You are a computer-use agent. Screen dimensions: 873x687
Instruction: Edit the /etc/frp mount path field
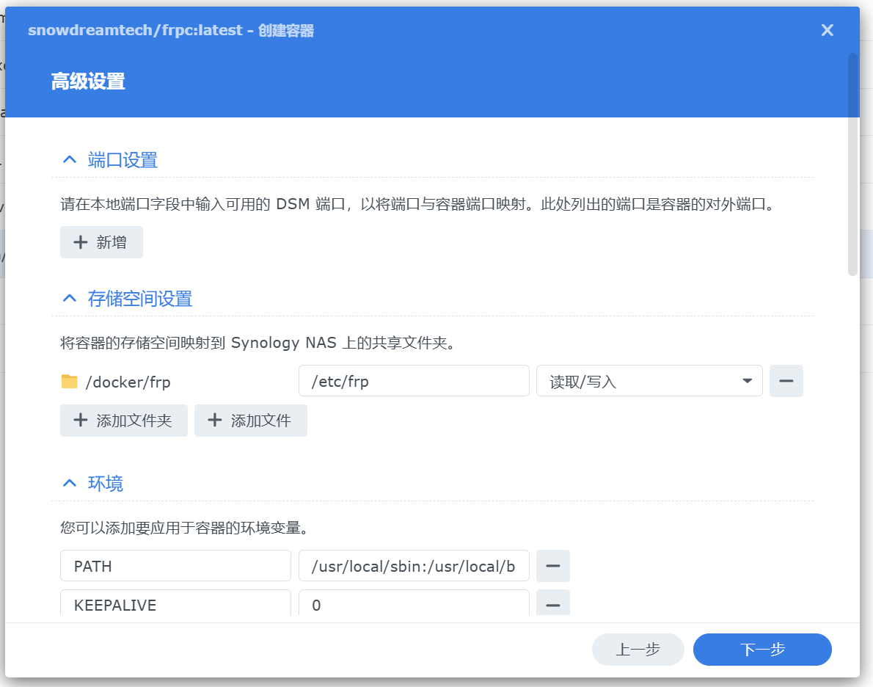coord(413,382)
